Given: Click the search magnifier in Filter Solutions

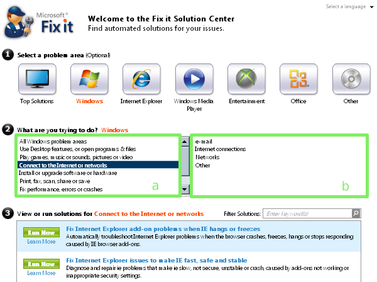Looking at the screenshot, I should 356,213.
